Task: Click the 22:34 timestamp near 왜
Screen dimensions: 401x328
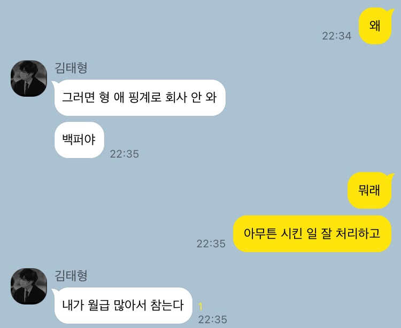Action: (336, 36)
